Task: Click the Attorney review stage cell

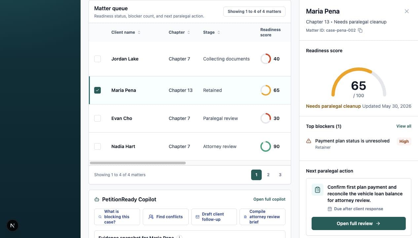Action: click(220, 146)
